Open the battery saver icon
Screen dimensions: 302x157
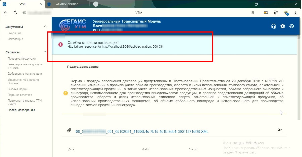266,13
